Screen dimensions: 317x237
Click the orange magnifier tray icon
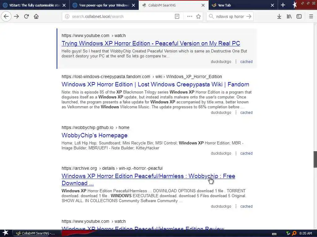coord(294,233)
